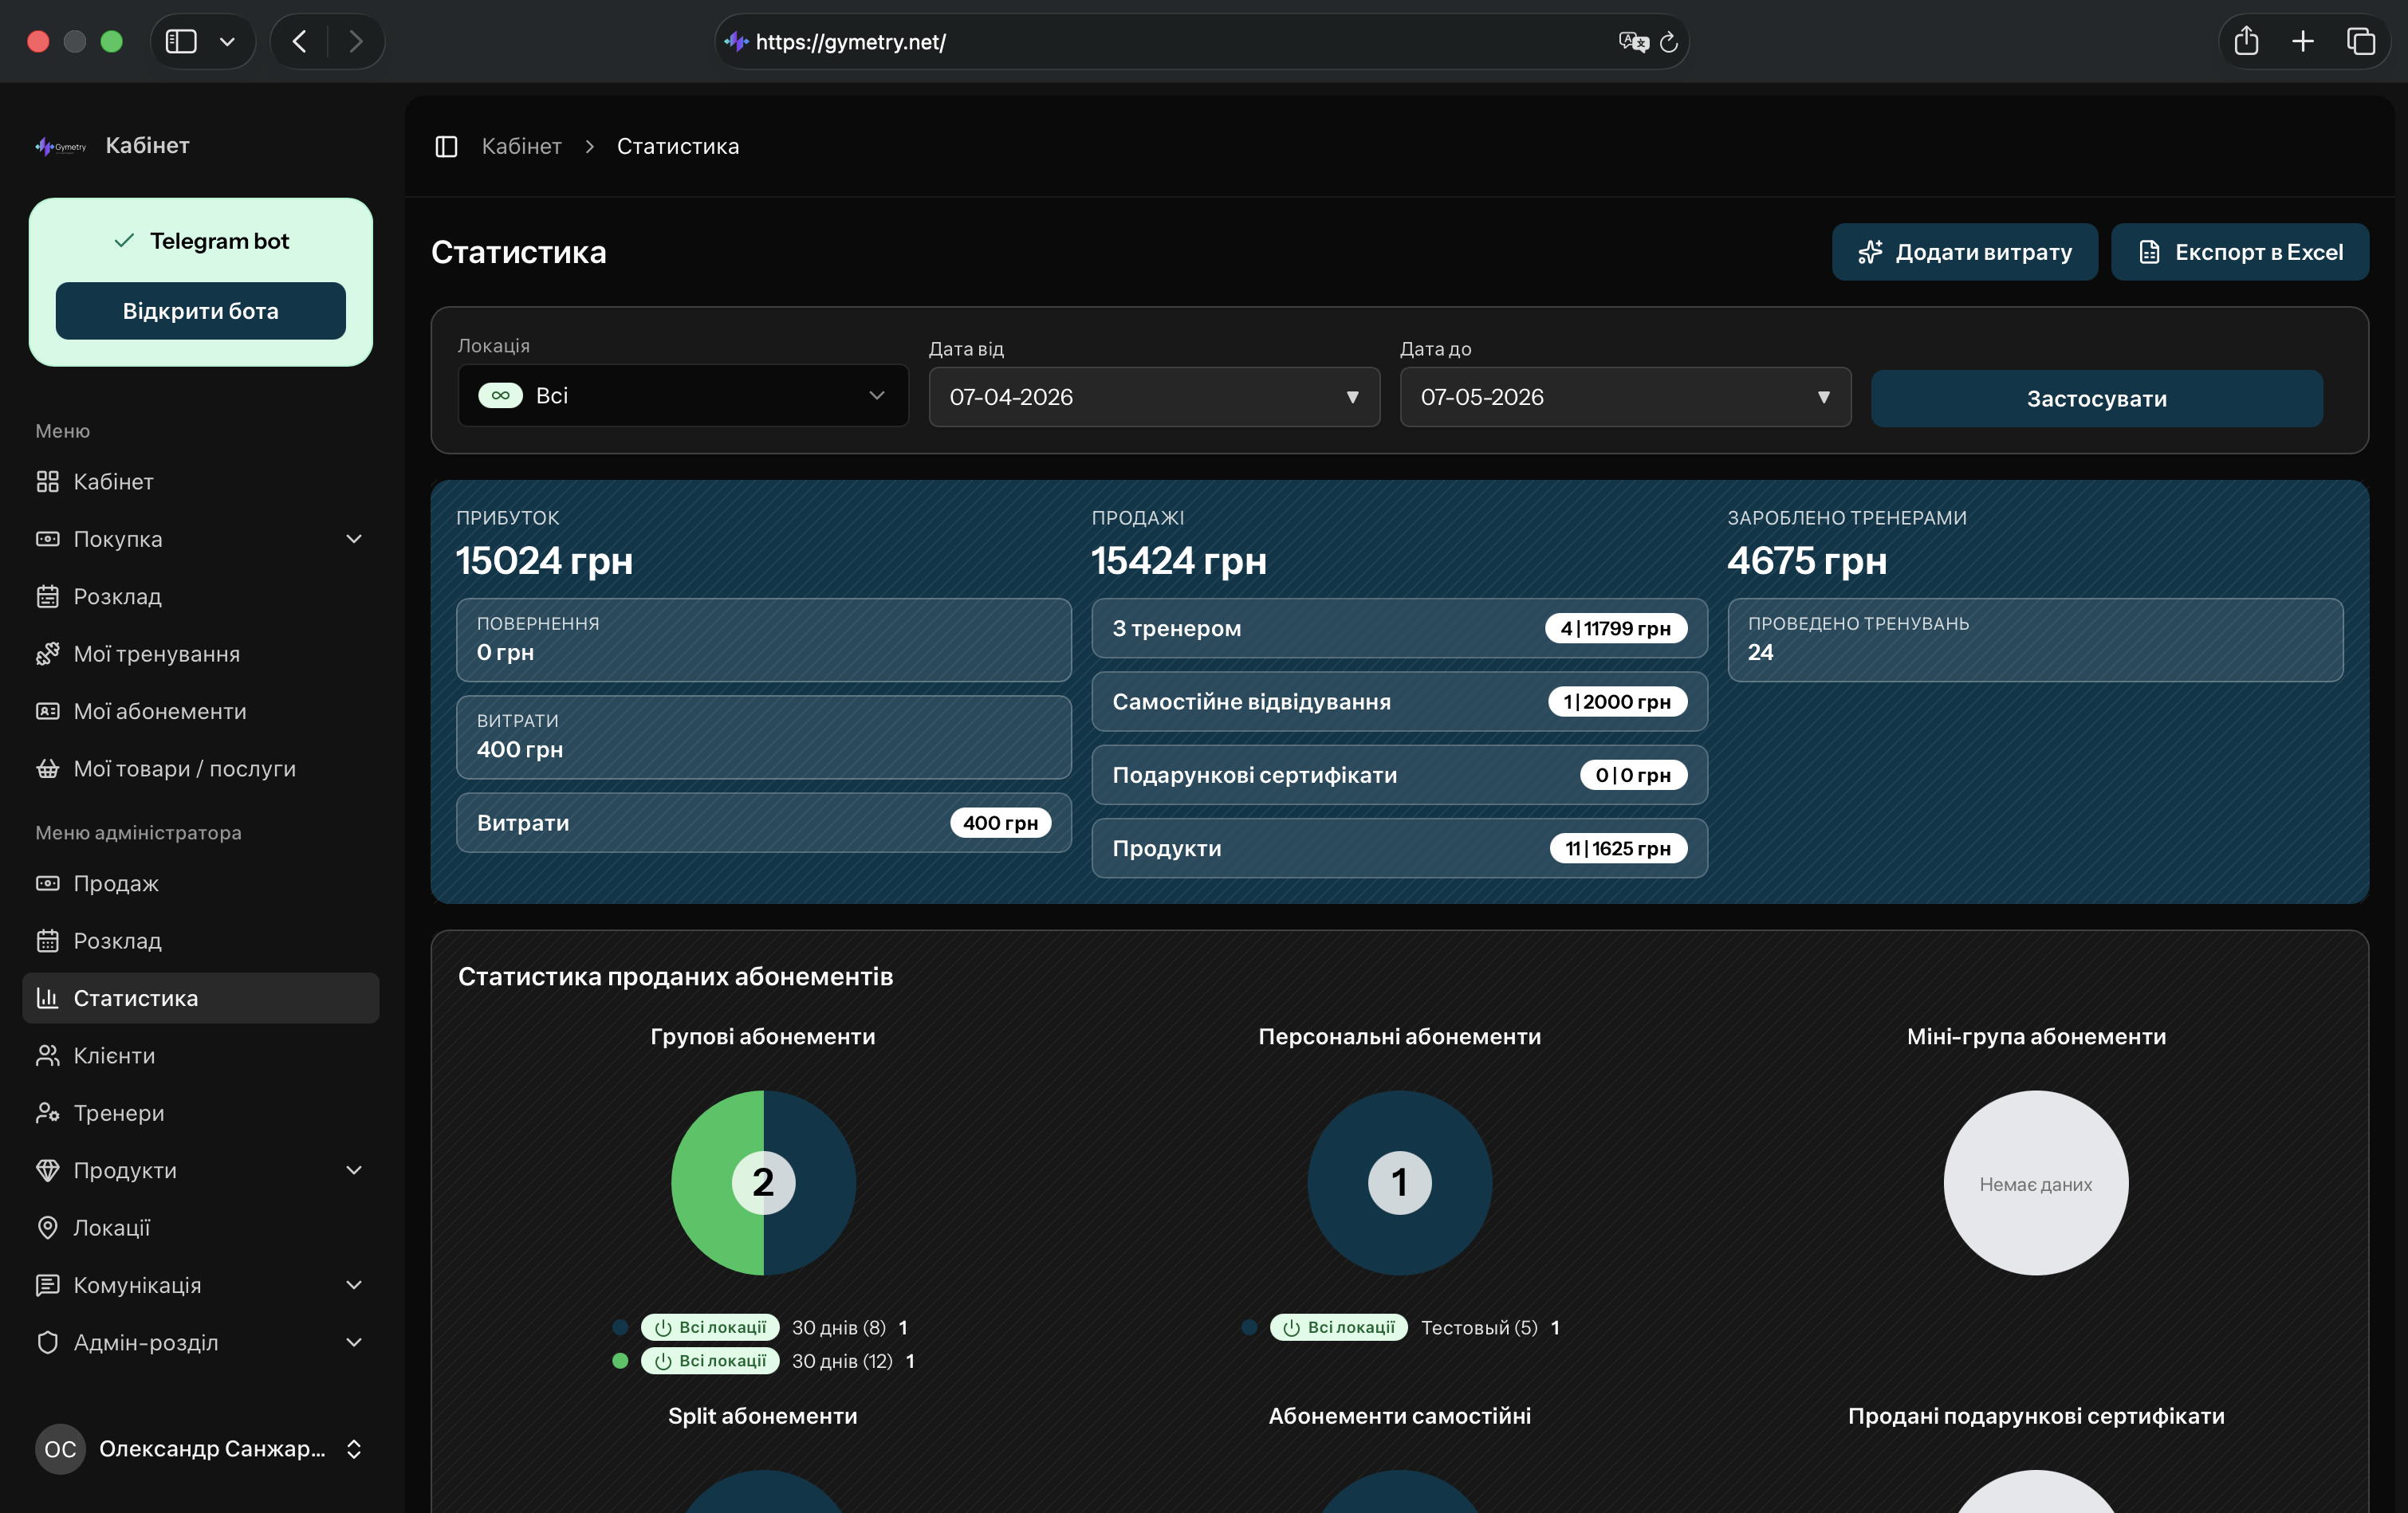Click green legend dot for 30 днів (12)
The image size is (2408, 1513).
620,1361
